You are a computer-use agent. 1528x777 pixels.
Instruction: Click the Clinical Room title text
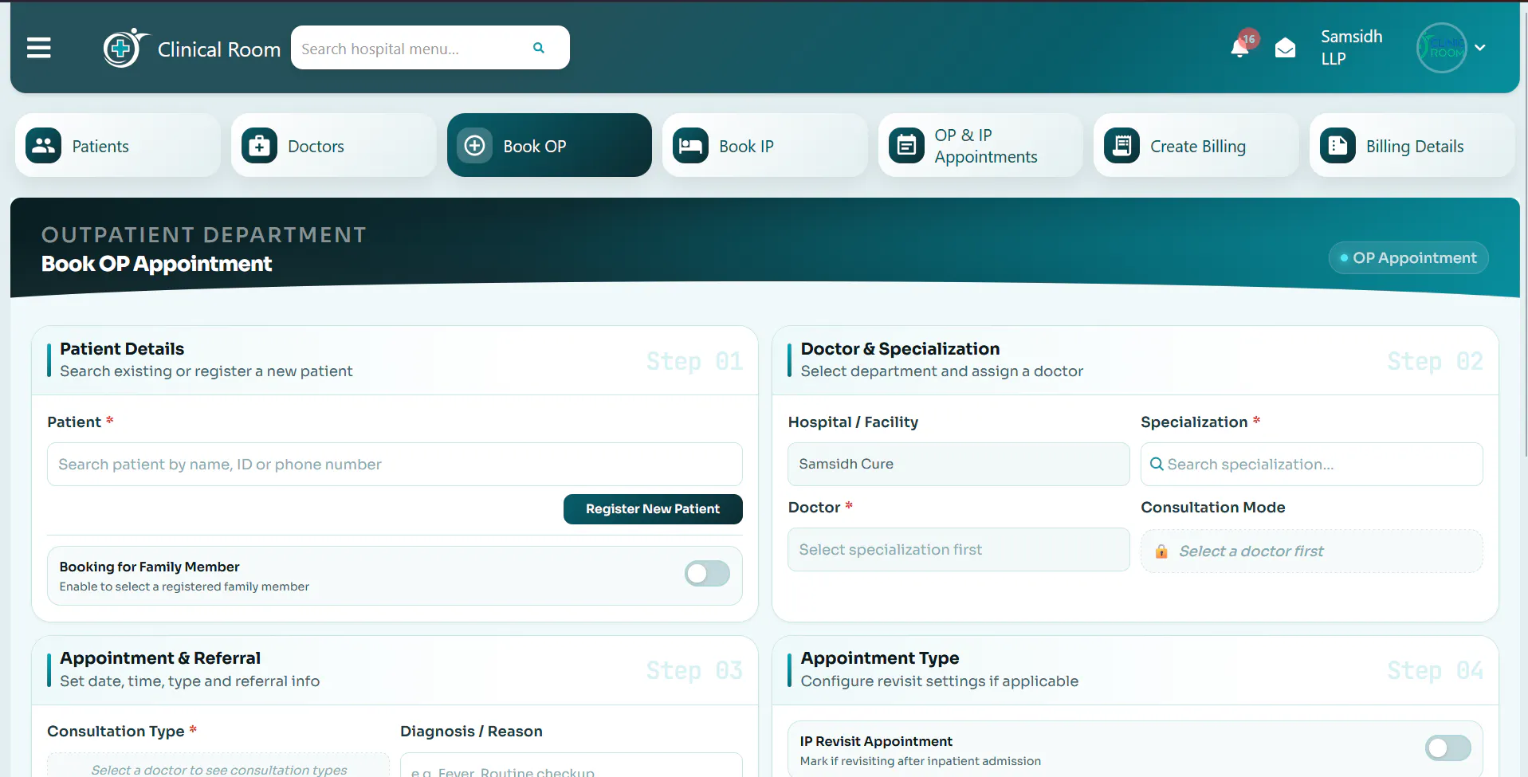coord(219,49)
